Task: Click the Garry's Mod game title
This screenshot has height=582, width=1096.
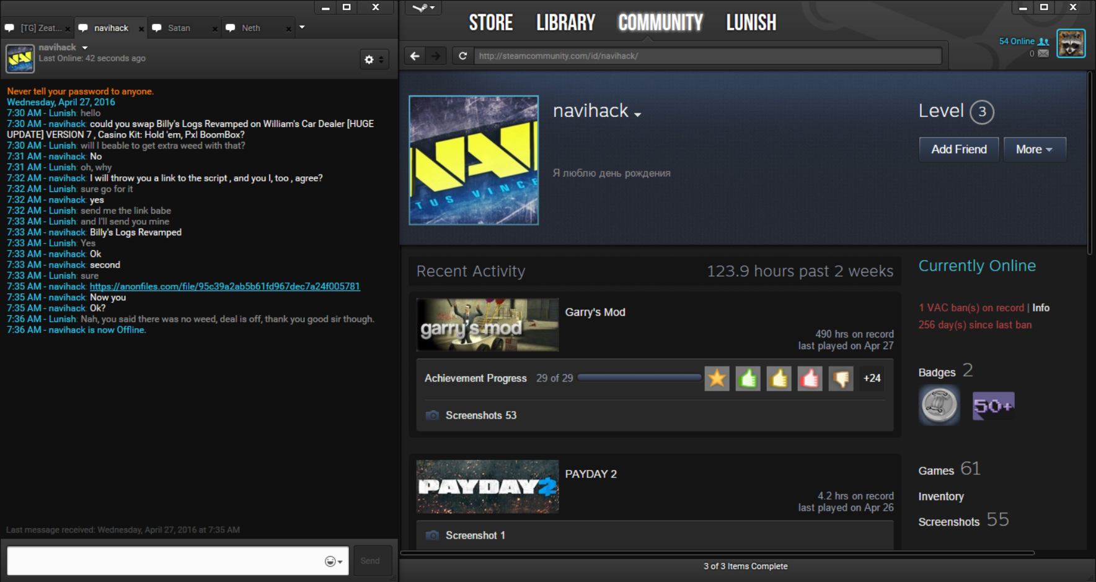Action: [595, 312]
